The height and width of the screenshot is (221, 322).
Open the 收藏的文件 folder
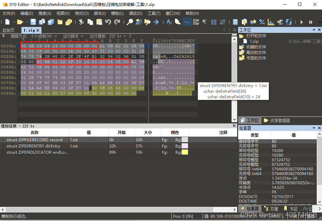coord(256,47)
